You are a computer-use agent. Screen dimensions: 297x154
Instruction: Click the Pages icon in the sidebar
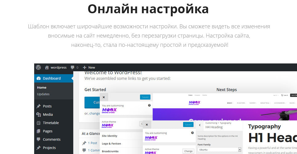(x=39, y=131)
